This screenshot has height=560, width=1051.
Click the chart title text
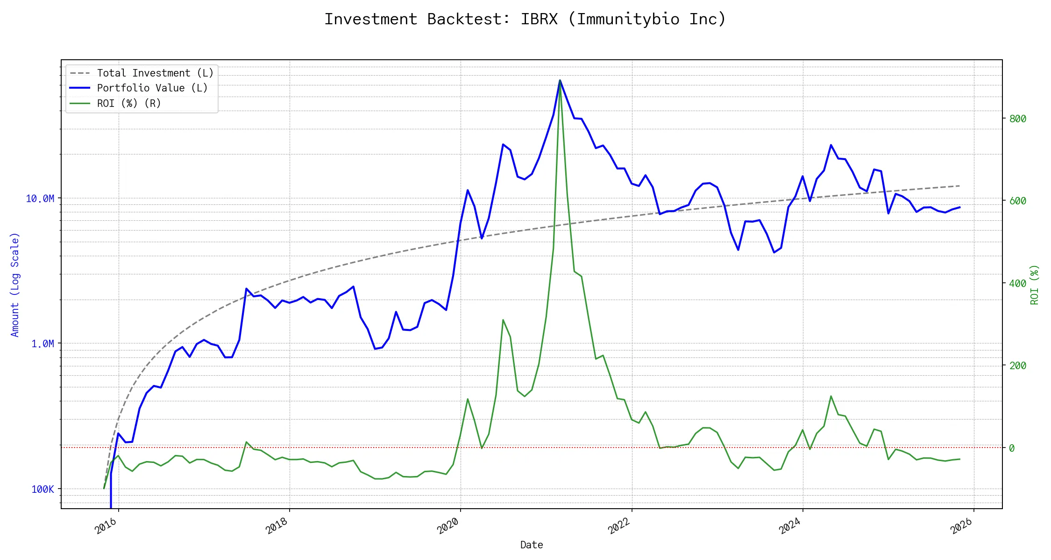click(525, 19)
